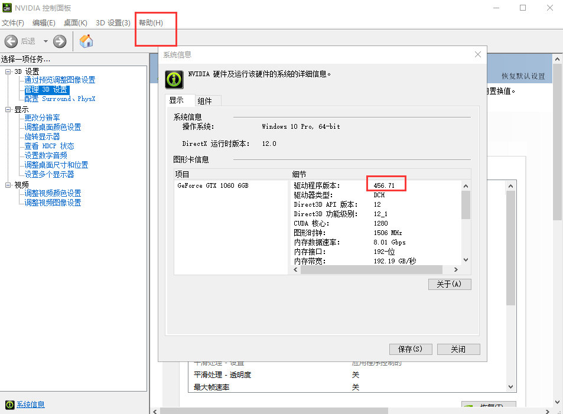Open 查看 HDCP 状态 task
The image size is (563, 414).
(x=49, y=146)
